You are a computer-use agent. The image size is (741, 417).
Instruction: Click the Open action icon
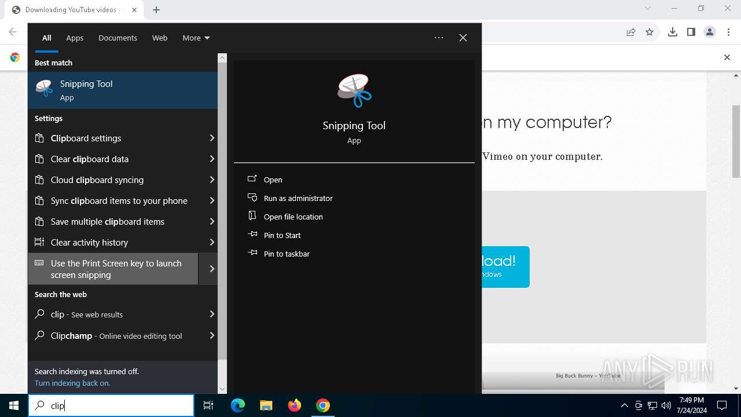coord(252,179)
